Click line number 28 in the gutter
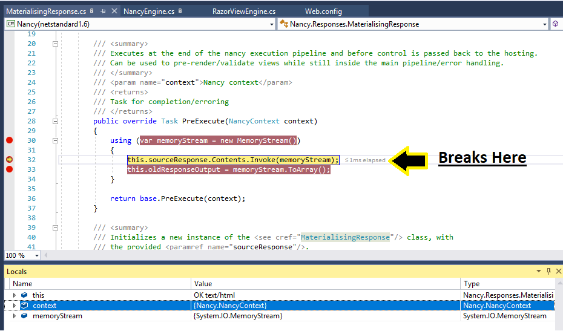 pyautogui.click(x=31, y=122)
